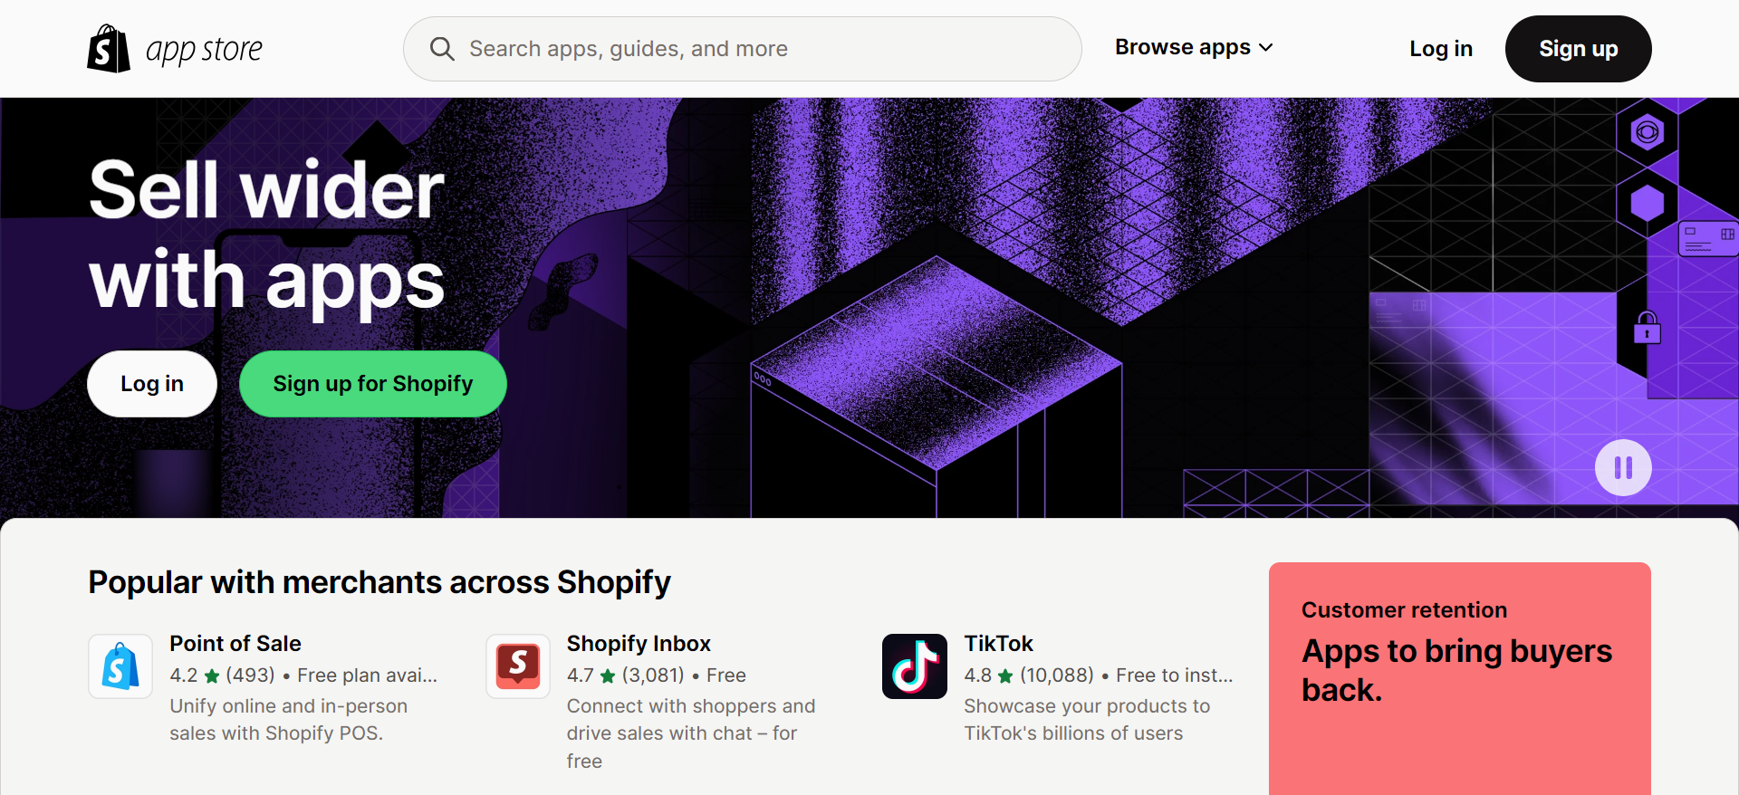The image size is (1739, 795).
Task: Open the Point of Sale app page
Action: pyautogui.click(x=235, y=643)
